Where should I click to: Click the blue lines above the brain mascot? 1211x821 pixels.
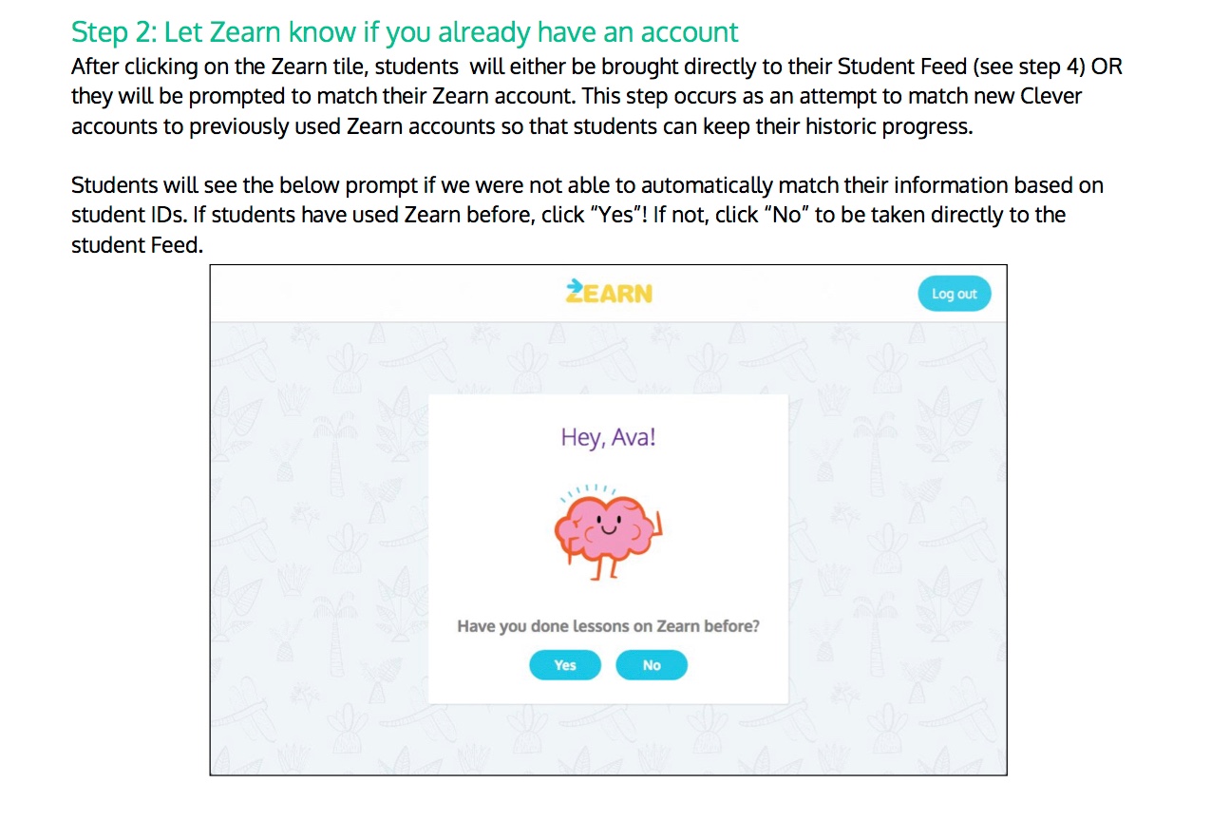(587, 491)
